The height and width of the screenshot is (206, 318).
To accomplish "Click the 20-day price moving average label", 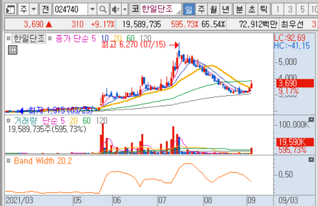I will (x=117, y=38).
